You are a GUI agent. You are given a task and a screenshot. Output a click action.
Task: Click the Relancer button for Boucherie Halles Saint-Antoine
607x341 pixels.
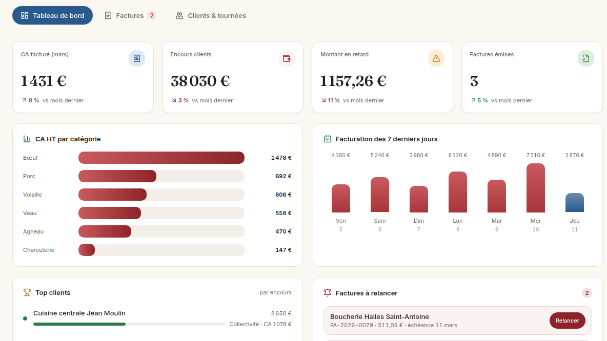tap(567, 321)
